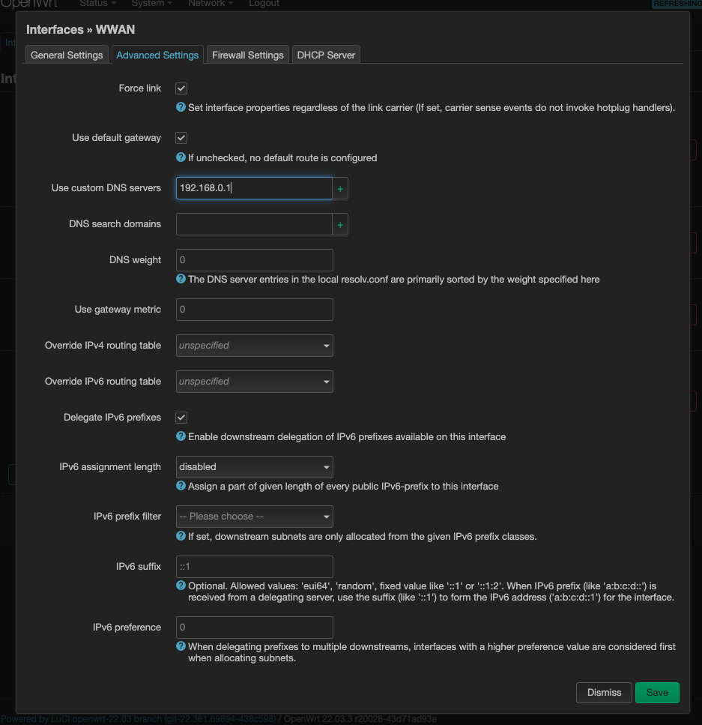Open the IPv6 prefix filter chooser
This screenshot has width=702, height=725.
254,516
